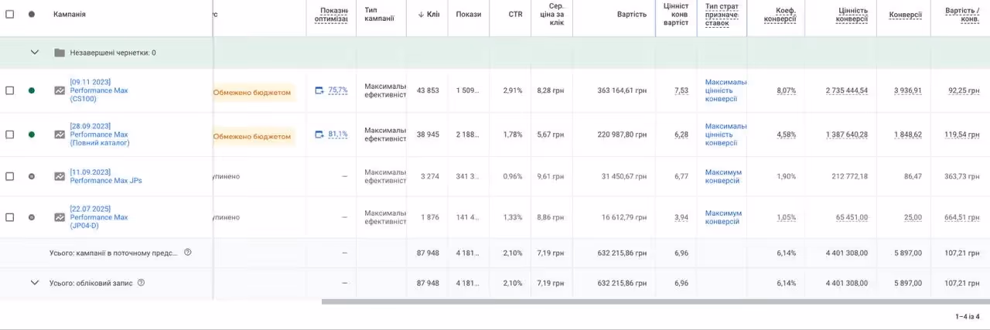Click the 8,07% conversion rate value
Screen dimensions: 990x330
pyautogui.click(x=787, y=90)
